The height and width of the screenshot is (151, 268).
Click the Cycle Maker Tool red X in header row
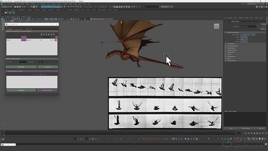[57, 37]
